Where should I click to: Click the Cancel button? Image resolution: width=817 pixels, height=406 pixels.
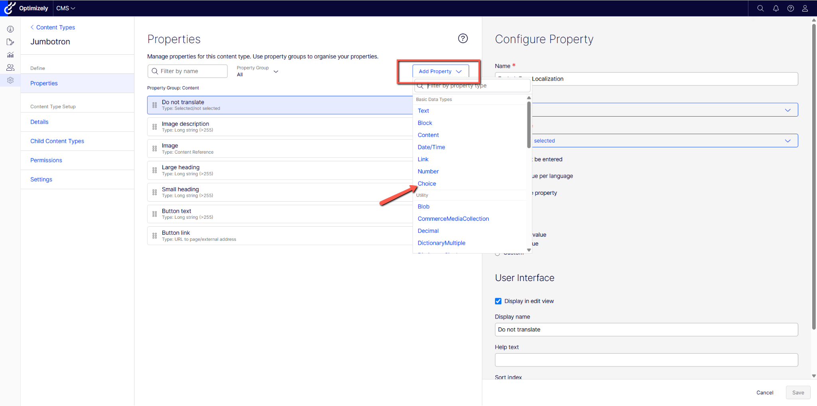click(x=765, y=392)
